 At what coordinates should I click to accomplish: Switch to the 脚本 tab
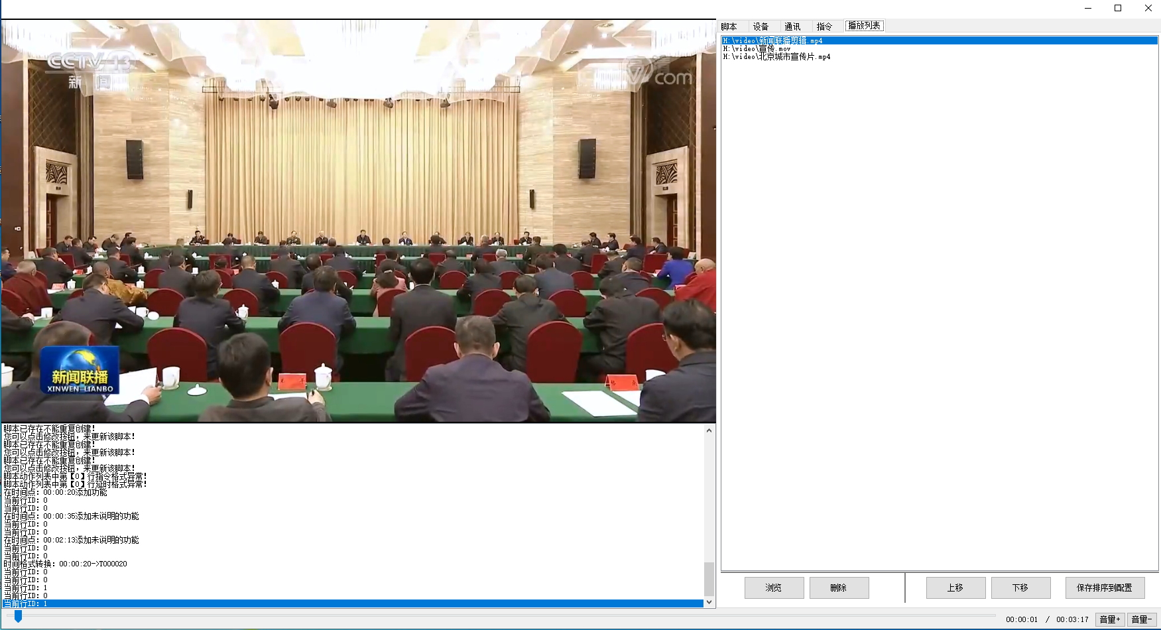pyautogui.click(x=729, y=27)
